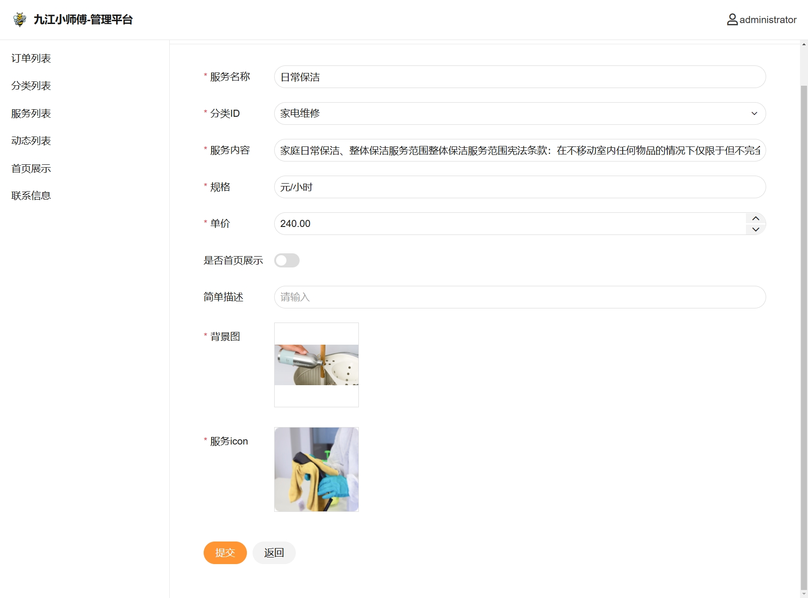The width and height of the screenshot is (808, 598).
Task: Navigate to 首页展示 menu item
Action: point(31,169)
